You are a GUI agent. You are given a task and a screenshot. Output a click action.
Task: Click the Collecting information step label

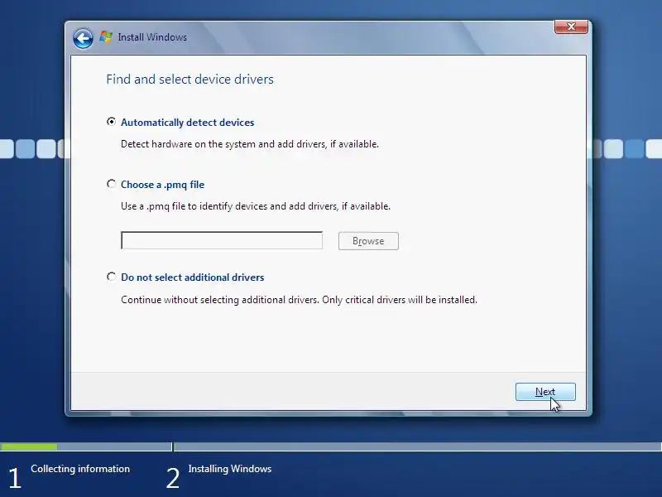[x=80, y=469]
